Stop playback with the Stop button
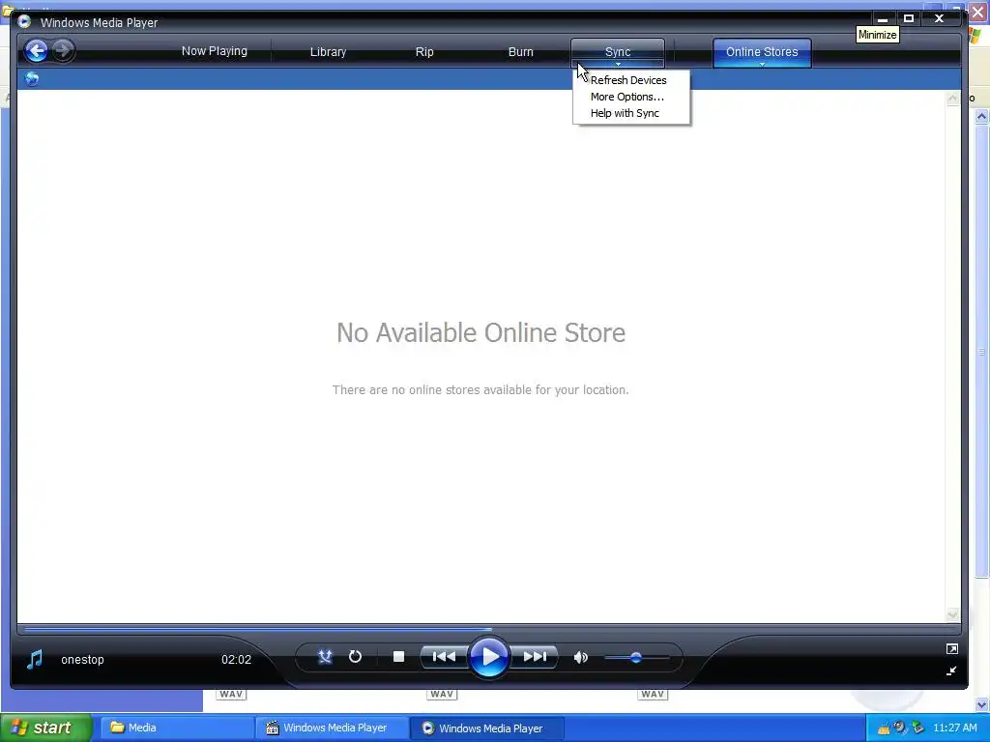Viewport: 990px width, 742px height. point(398,657)
